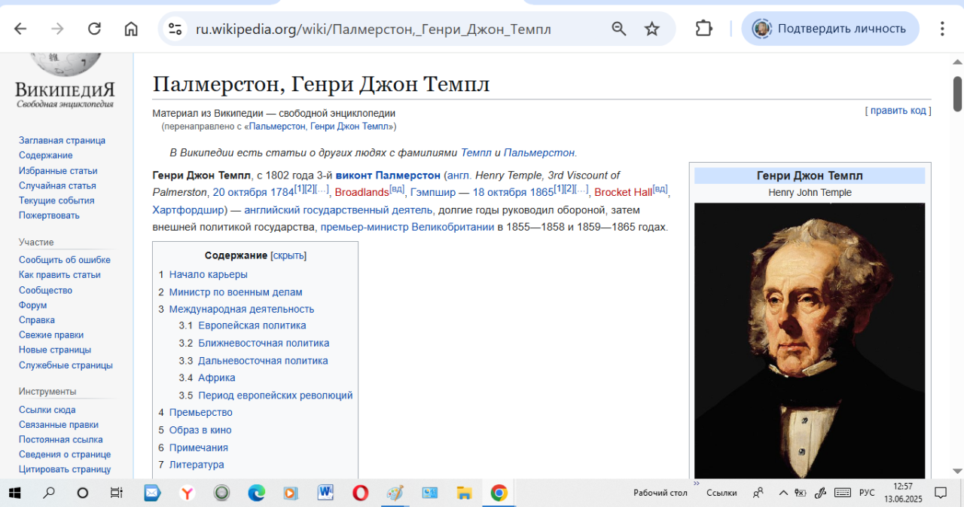Jump to Премьерство section
This screenshot has width=964, height=507.
pos(200,413)
